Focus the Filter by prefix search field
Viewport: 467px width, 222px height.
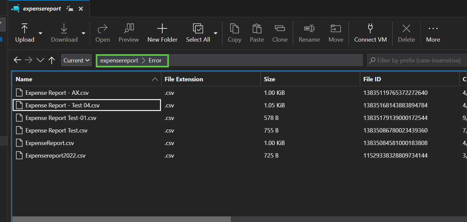pos(419,60)
